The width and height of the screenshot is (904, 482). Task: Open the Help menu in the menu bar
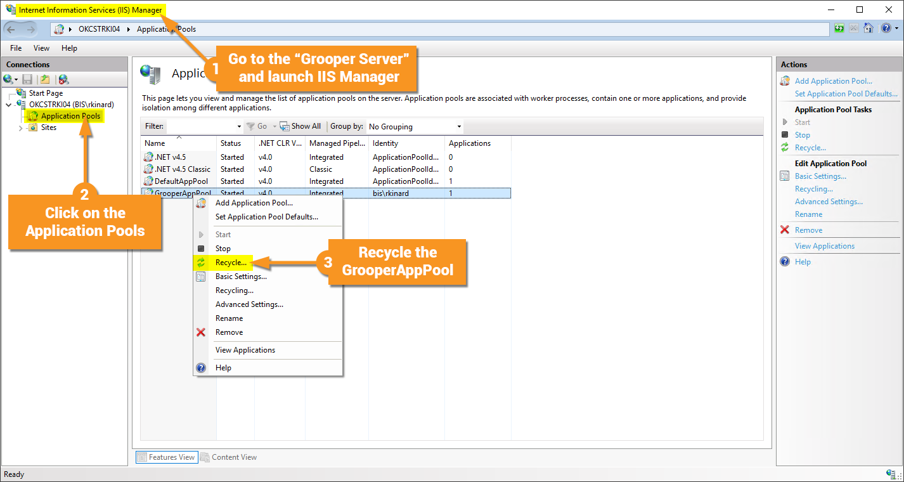click(x=69, y=48)
